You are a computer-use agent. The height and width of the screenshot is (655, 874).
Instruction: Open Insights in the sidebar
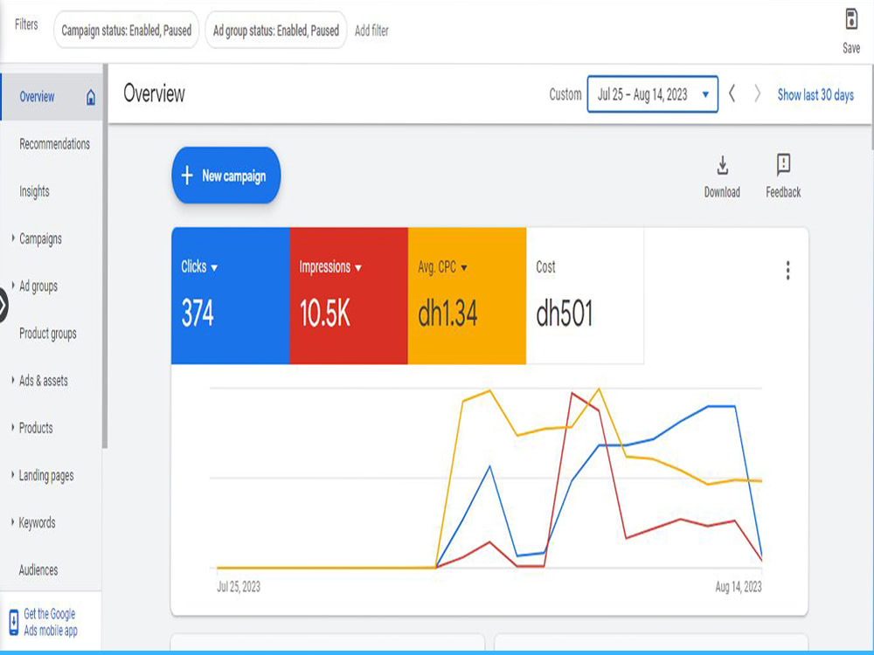(35, 191)
